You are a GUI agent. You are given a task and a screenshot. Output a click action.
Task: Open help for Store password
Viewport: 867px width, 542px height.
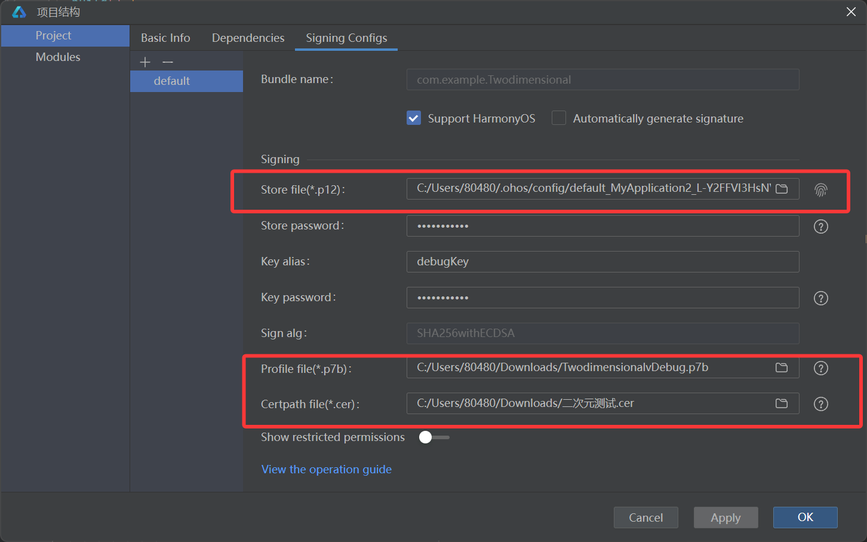tap(821, 226)
